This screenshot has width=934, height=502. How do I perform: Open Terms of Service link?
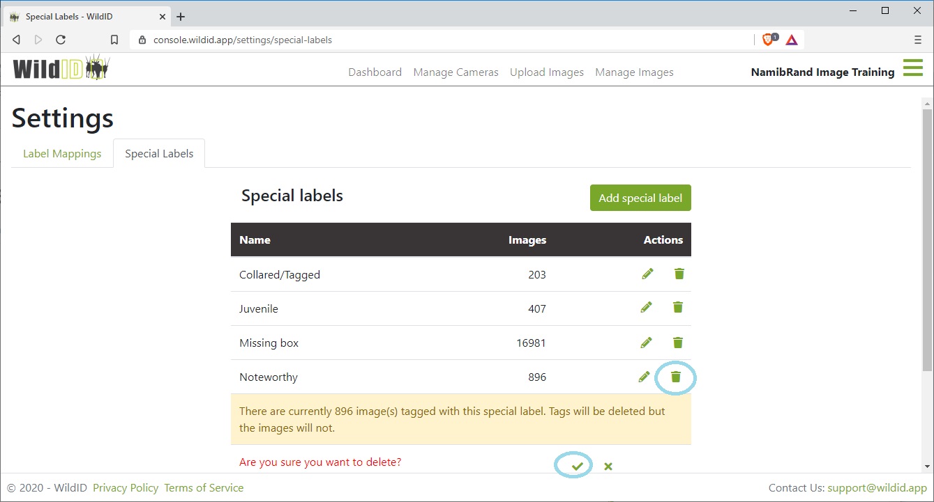coord(204,488)
